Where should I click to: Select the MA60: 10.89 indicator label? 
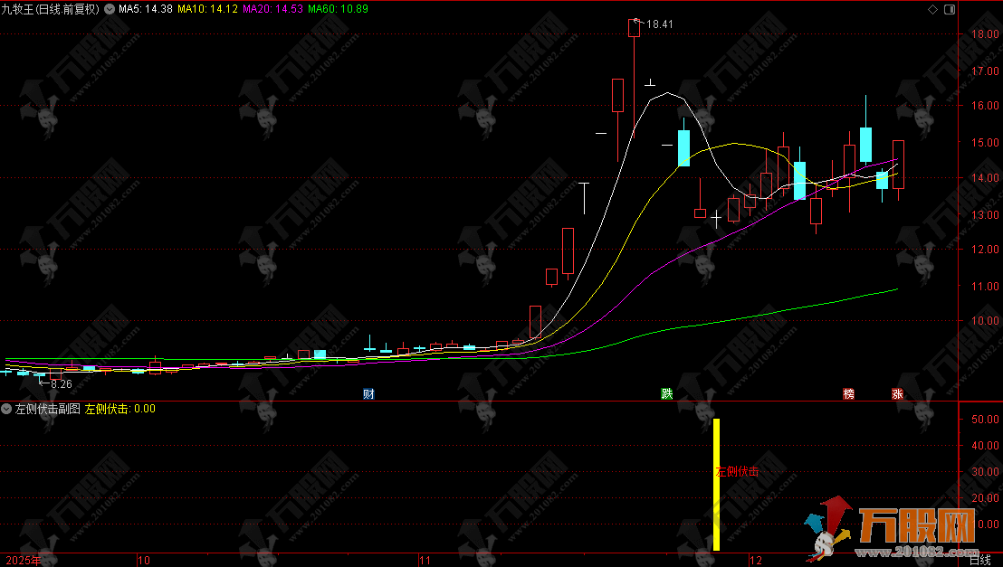[x=338, y=9]
